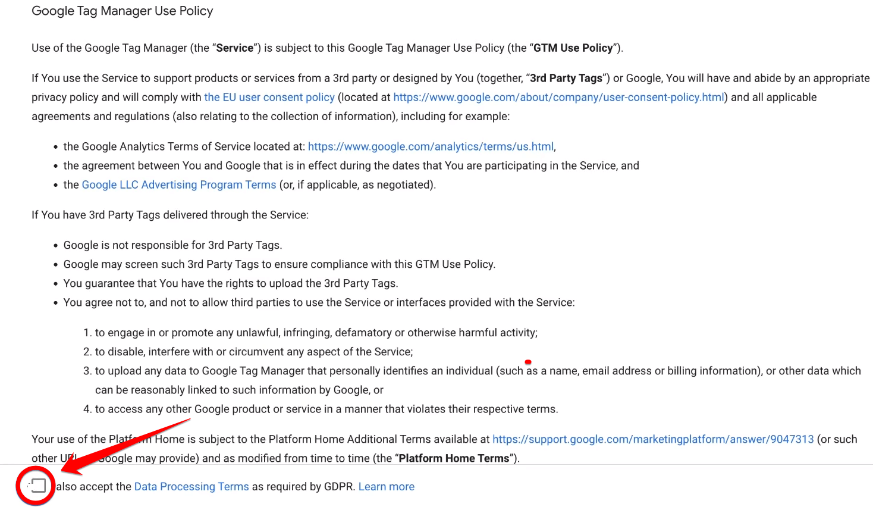Click numbered item 1 about unlawful activity
The image size is (873, 507).
[316, 333]
